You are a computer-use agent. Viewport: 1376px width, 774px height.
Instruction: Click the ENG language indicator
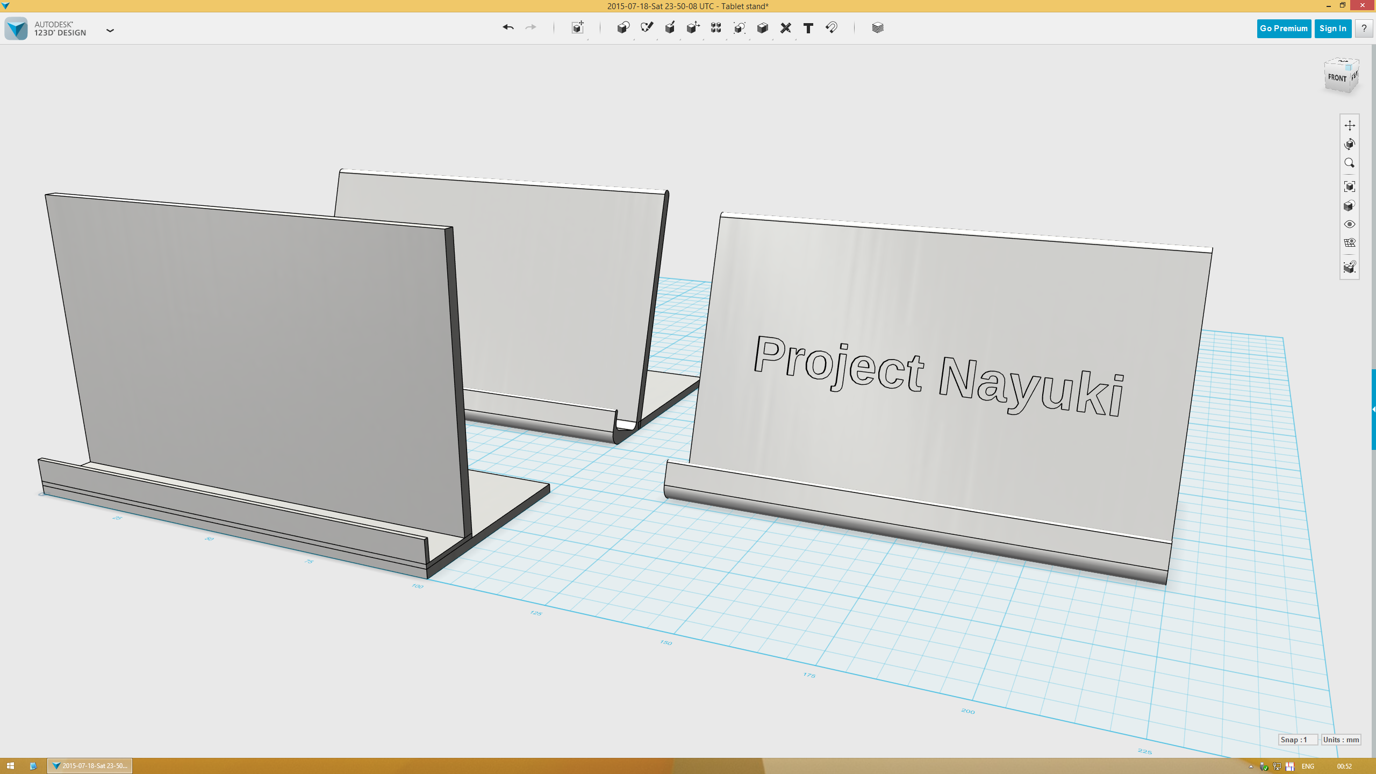pyautogui.click(x=1308, y=766)
